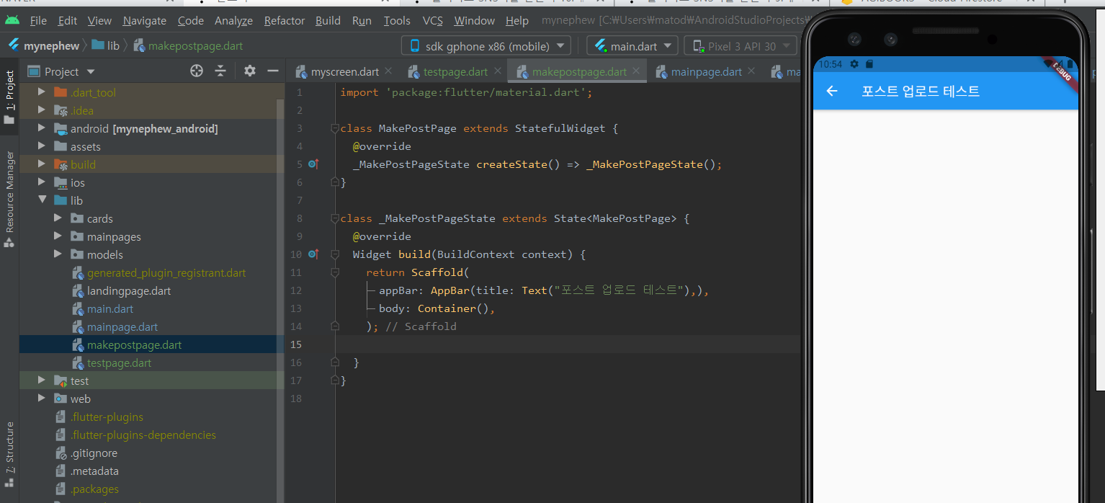1105x503 pixels.
Task: Click mynephew breadcrumb in navigation bar
Action: click(x=43, y=46)
